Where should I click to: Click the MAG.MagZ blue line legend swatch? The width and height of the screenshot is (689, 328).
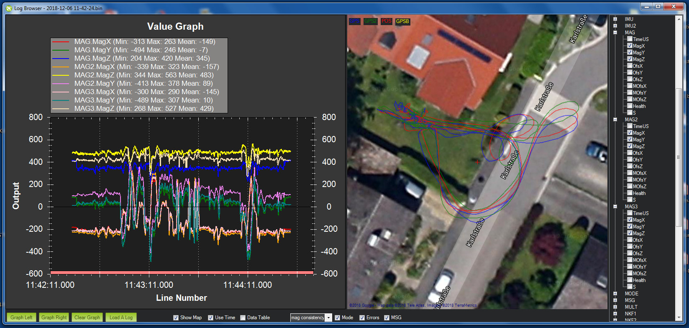tap(61, 59)
